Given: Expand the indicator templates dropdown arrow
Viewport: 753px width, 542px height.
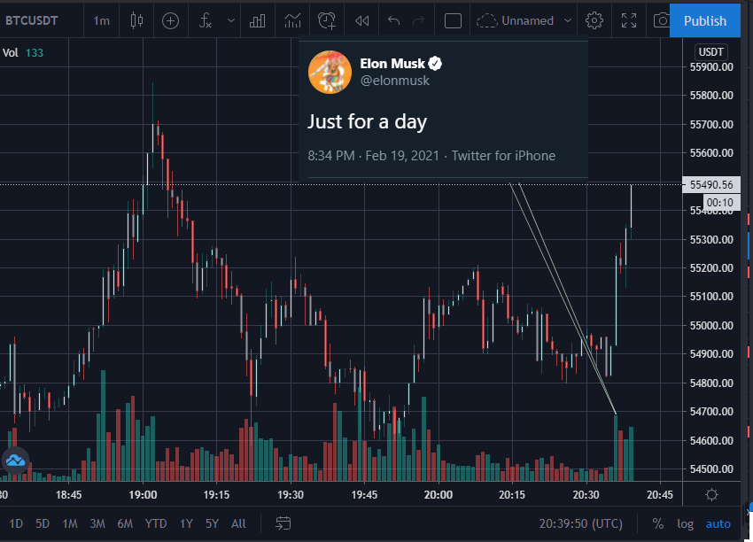Looking at the screenshot, I should click(231, 20).
